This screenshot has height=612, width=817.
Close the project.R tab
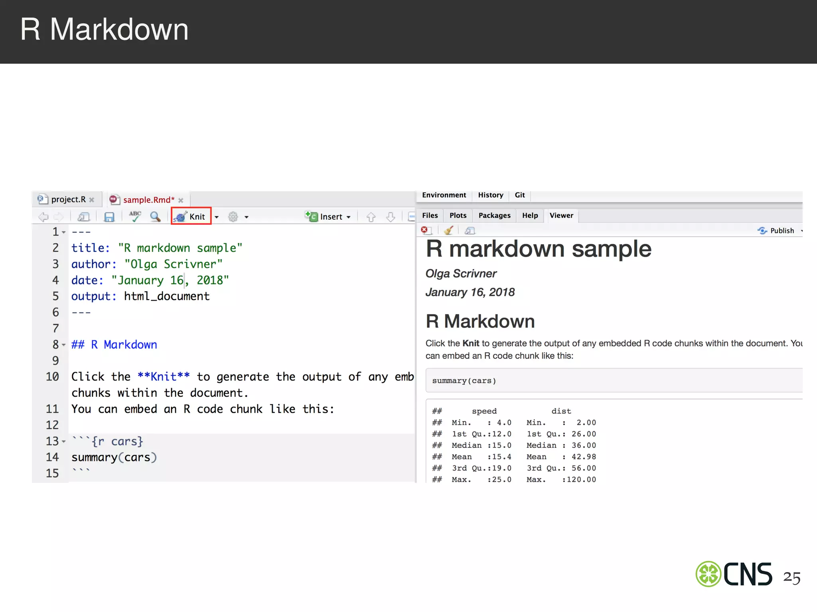tap(92, 200)
